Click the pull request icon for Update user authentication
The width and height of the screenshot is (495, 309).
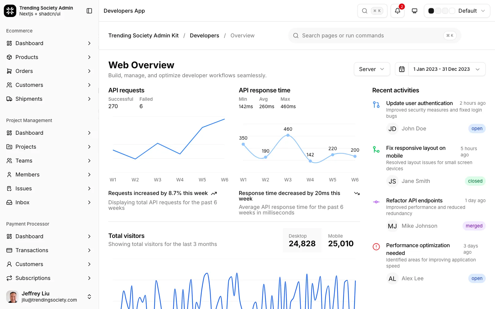[x=376, y=105]
